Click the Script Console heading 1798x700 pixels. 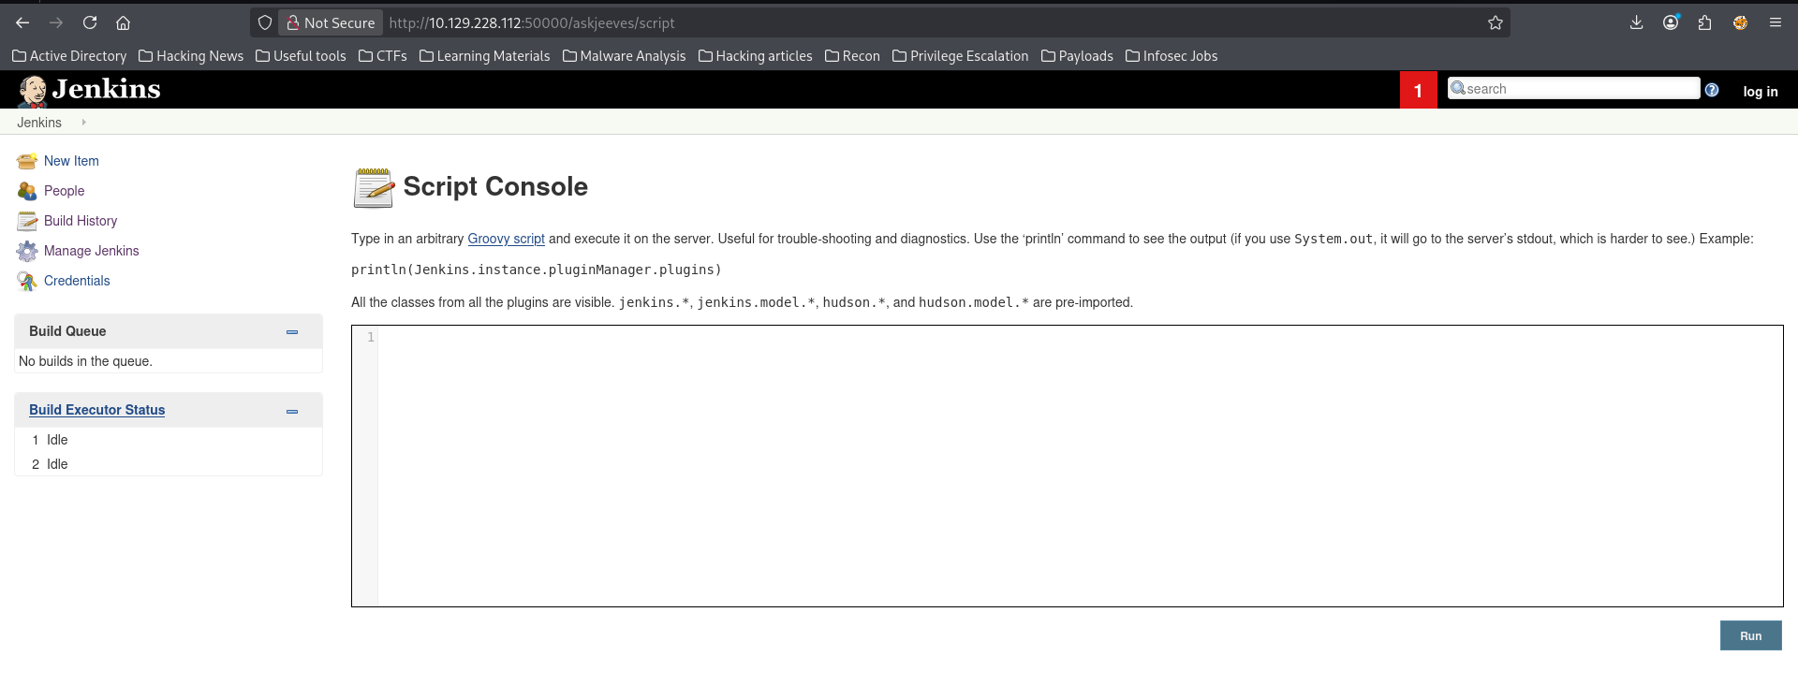tap(495, 186)
